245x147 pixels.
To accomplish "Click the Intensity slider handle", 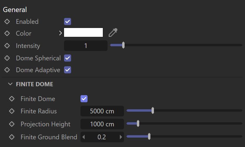I will click(x=123, y=45).
